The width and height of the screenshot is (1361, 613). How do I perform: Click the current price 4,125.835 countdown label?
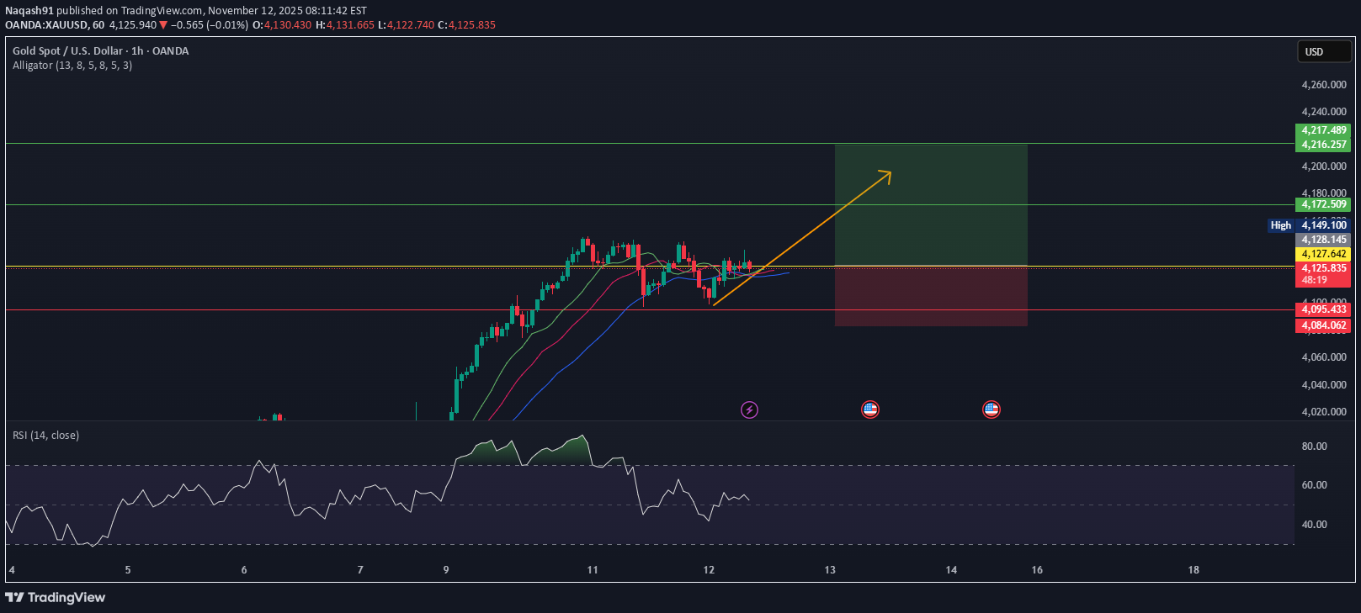click(1323, 274)
